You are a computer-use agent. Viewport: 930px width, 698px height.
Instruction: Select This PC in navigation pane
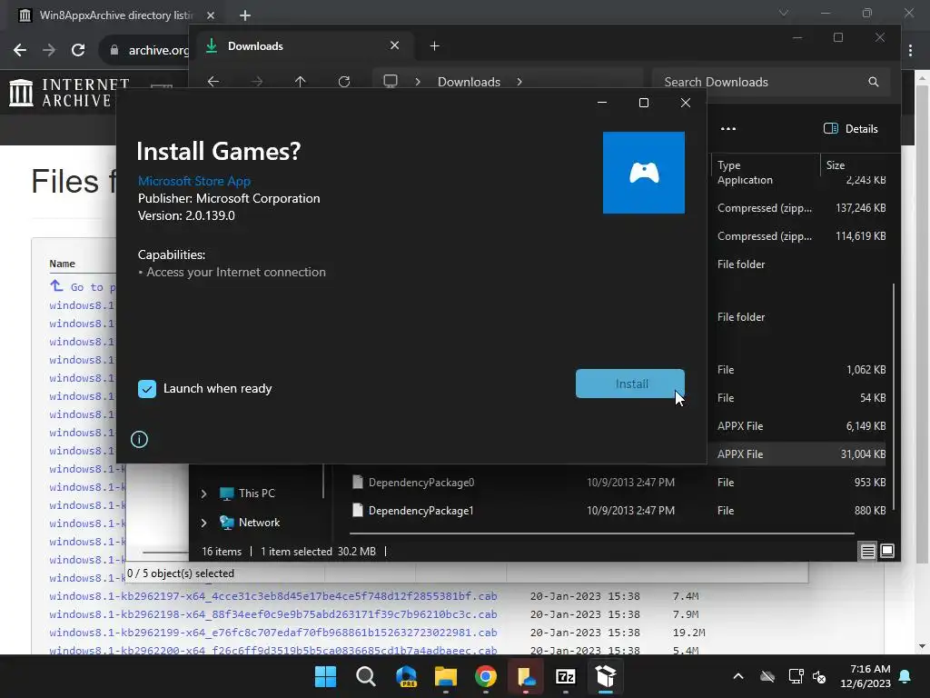(257, 494)
